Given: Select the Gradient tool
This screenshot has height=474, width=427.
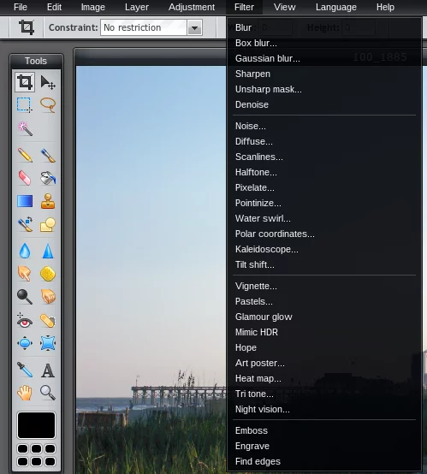Looking at the screenshot, I should pyautogui.click(x=25, y=201).
